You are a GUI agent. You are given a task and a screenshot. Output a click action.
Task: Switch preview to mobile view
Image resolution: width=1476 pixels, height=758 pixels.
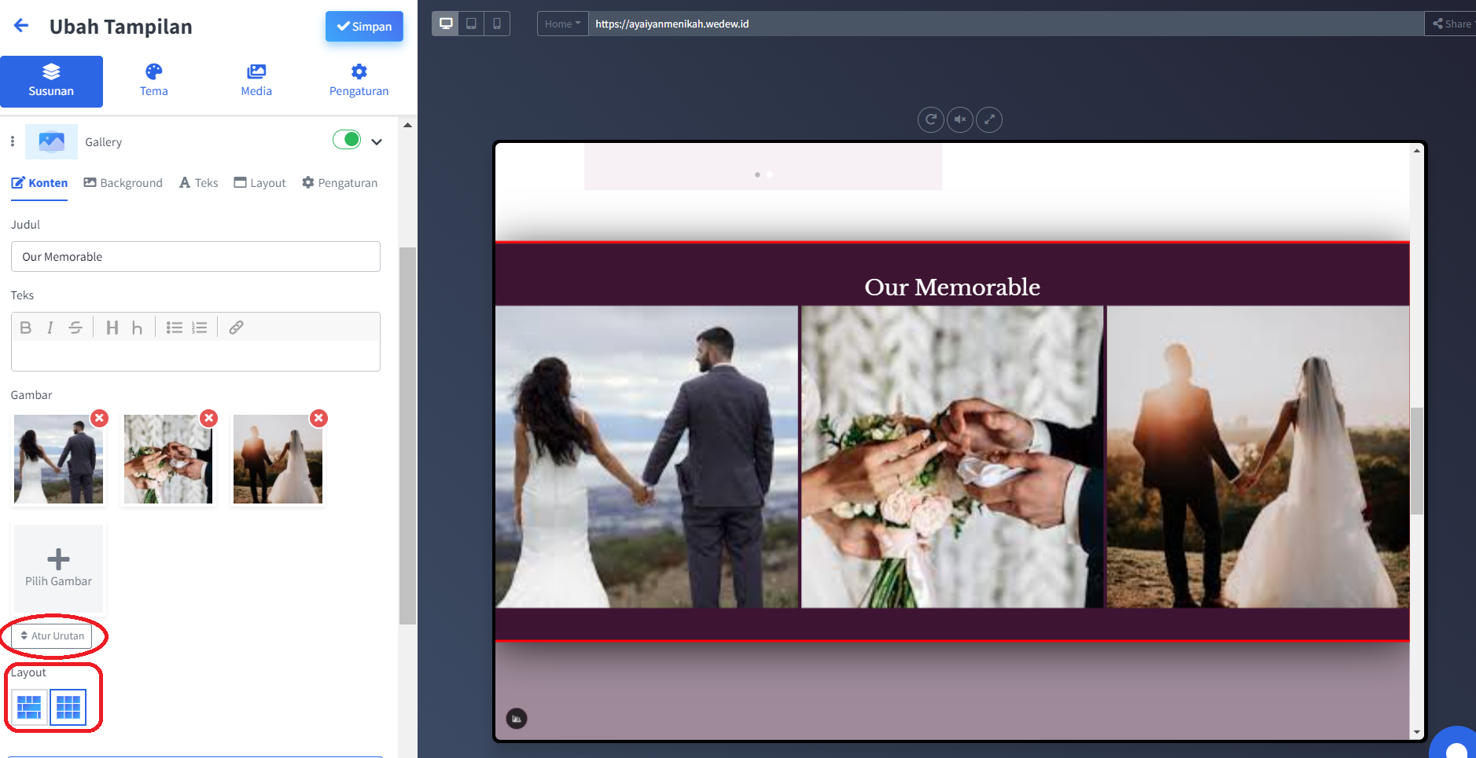[497, 24]
